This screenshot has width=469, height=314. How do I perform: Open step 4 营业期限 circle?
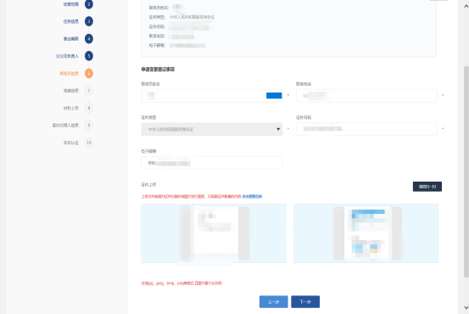pyautogui.click(x=89, y=39)
